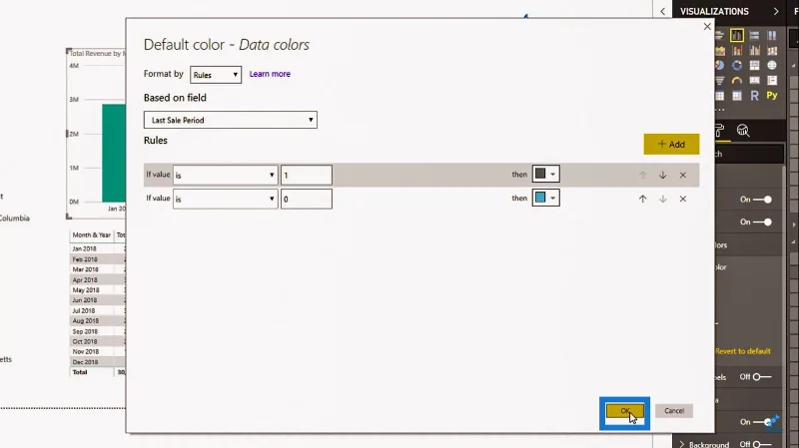Image resolution: width=799 pixels, height=448 pixels.
Task: Select the Aug 2018 table row
Action: pos(97,320)
